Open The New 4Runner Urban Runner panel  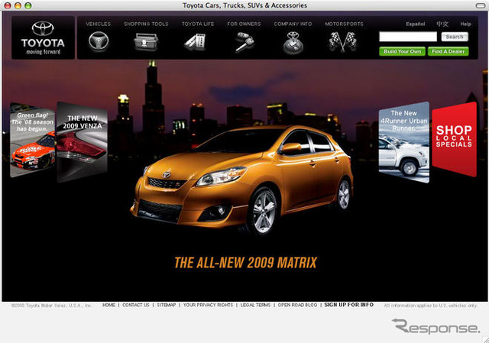[404, 142]
